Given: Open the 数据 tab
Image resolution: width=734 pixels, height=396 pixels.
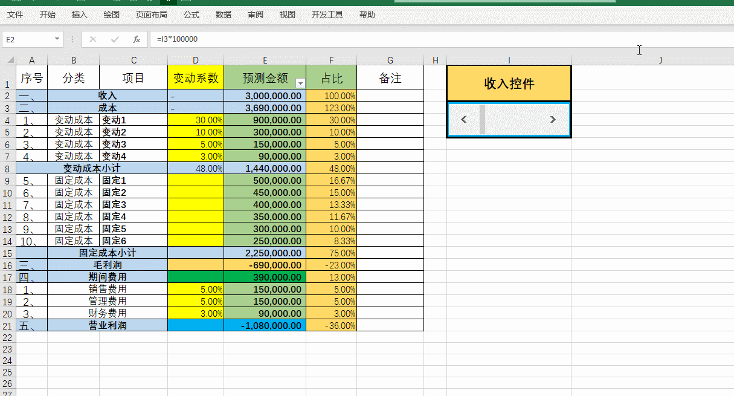Looking at the screenshot, I should pos(224,15).
